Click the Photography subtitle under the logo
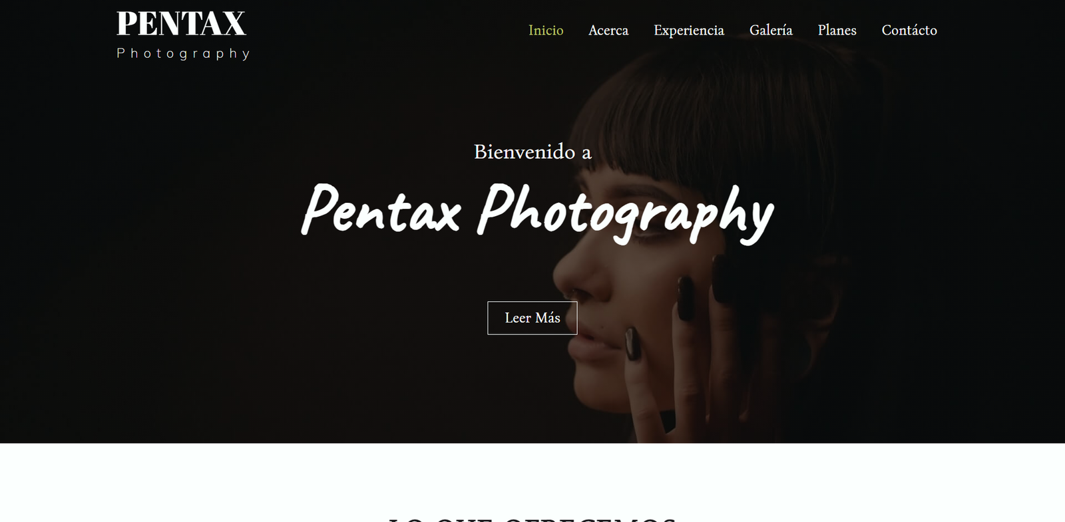This screenshot has width=1065, height=522. 184,53
